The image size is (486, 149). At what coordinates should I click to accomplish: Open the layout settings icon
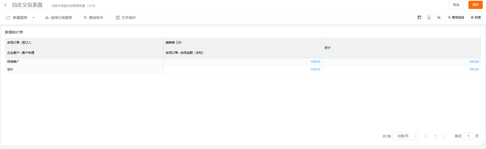coord(419,18)
